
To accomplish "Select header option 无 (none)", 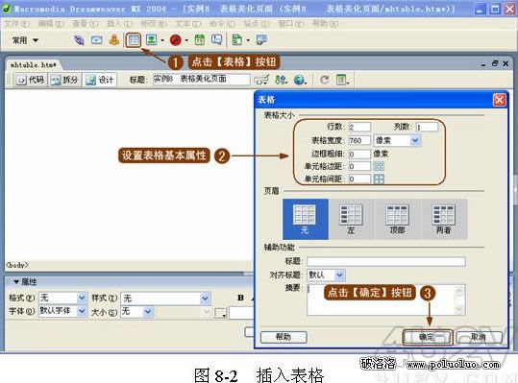I will [306, 219].
